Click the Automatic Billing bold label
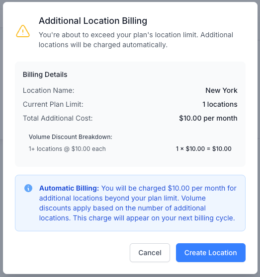The image size is (260, 277). 69,188
